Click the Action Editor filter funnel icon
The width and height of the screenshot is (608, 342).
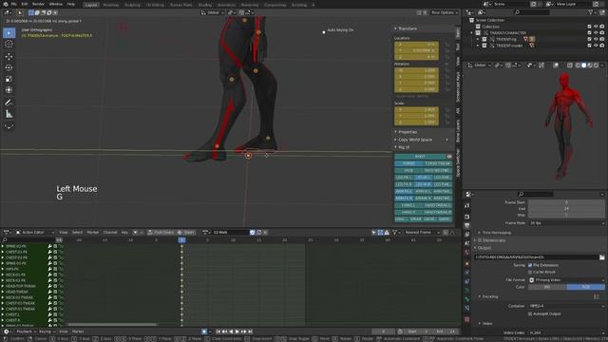coord(395,232)
